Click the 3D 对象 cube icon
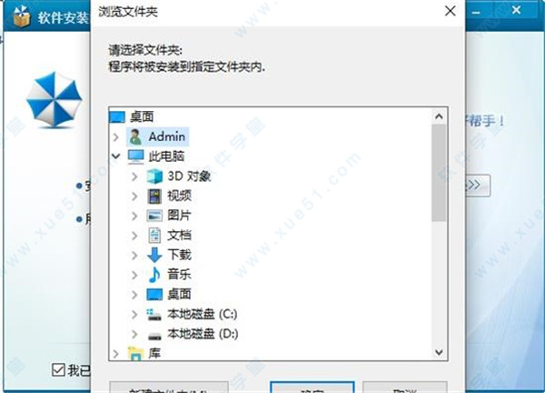The width and height of the screenshot is (545, 393). [154, 176]
